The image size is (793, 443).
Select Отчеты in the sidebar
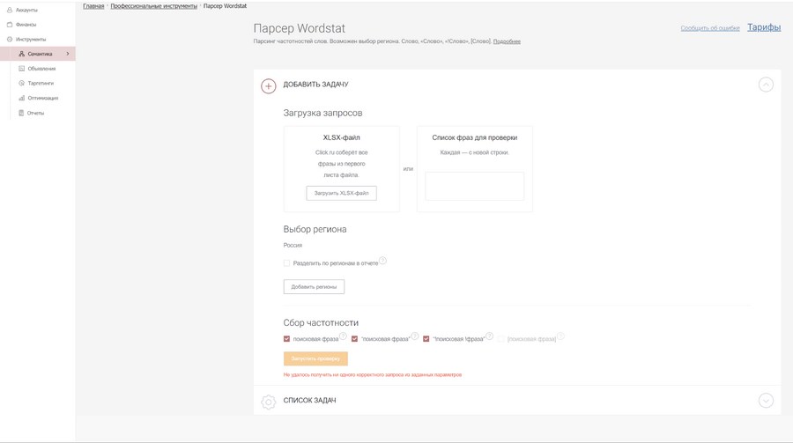tap(35, 113)
